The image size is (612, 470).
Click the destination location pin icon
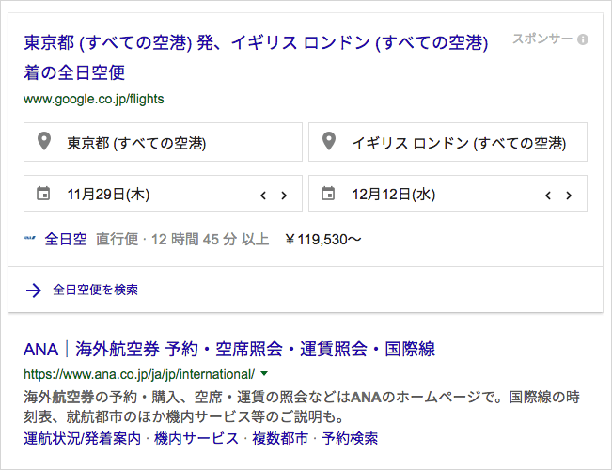(x=329, y=141)
